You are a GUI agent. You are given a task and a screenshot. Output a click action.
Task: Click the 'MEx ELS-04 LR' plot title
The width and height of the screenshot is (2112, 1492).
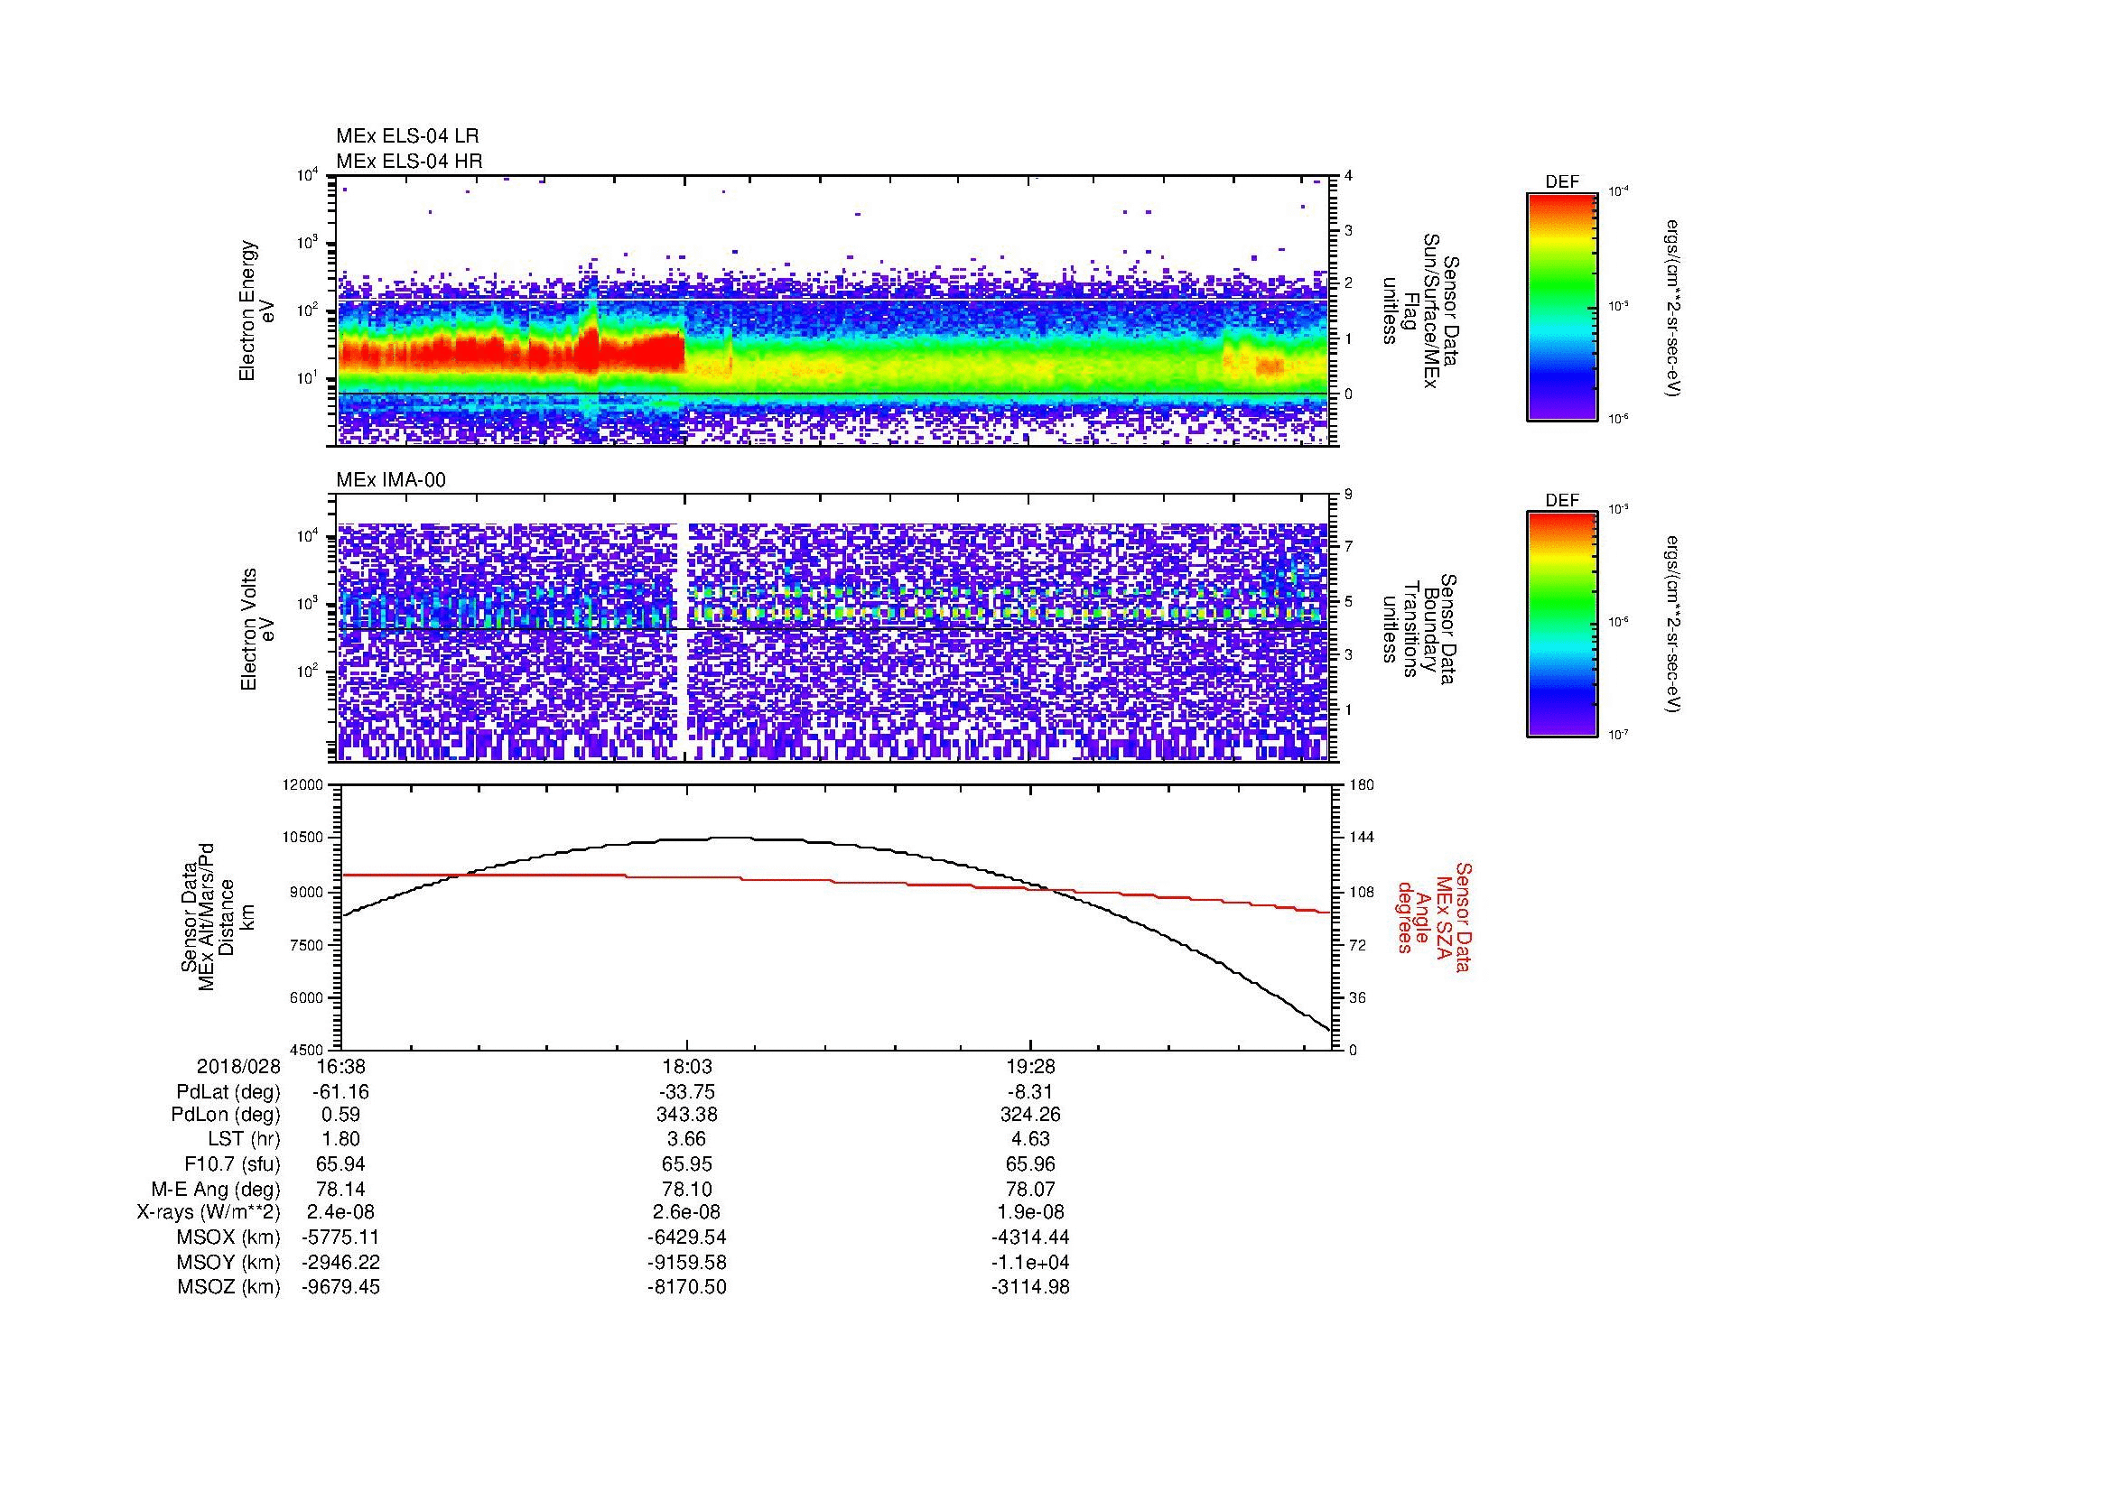pyautogui.click(x=407, y=136)
